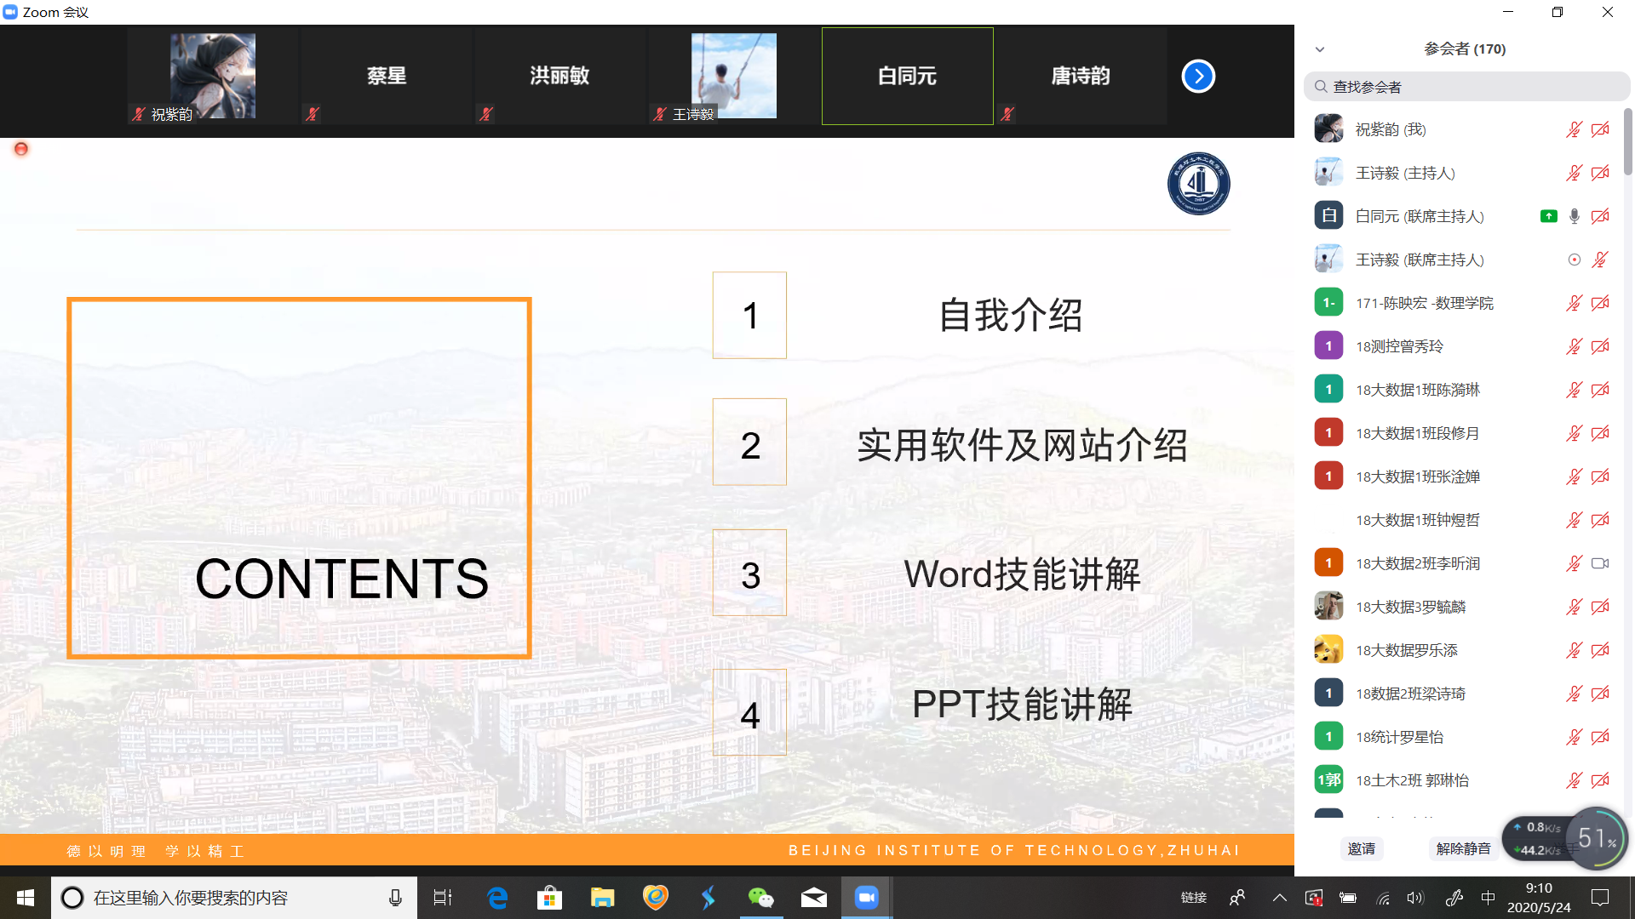The height and width of the screenshot is (919, 1635).
Task: Show hidden system tray icons arrow
Action: (x=1279, y=898)
